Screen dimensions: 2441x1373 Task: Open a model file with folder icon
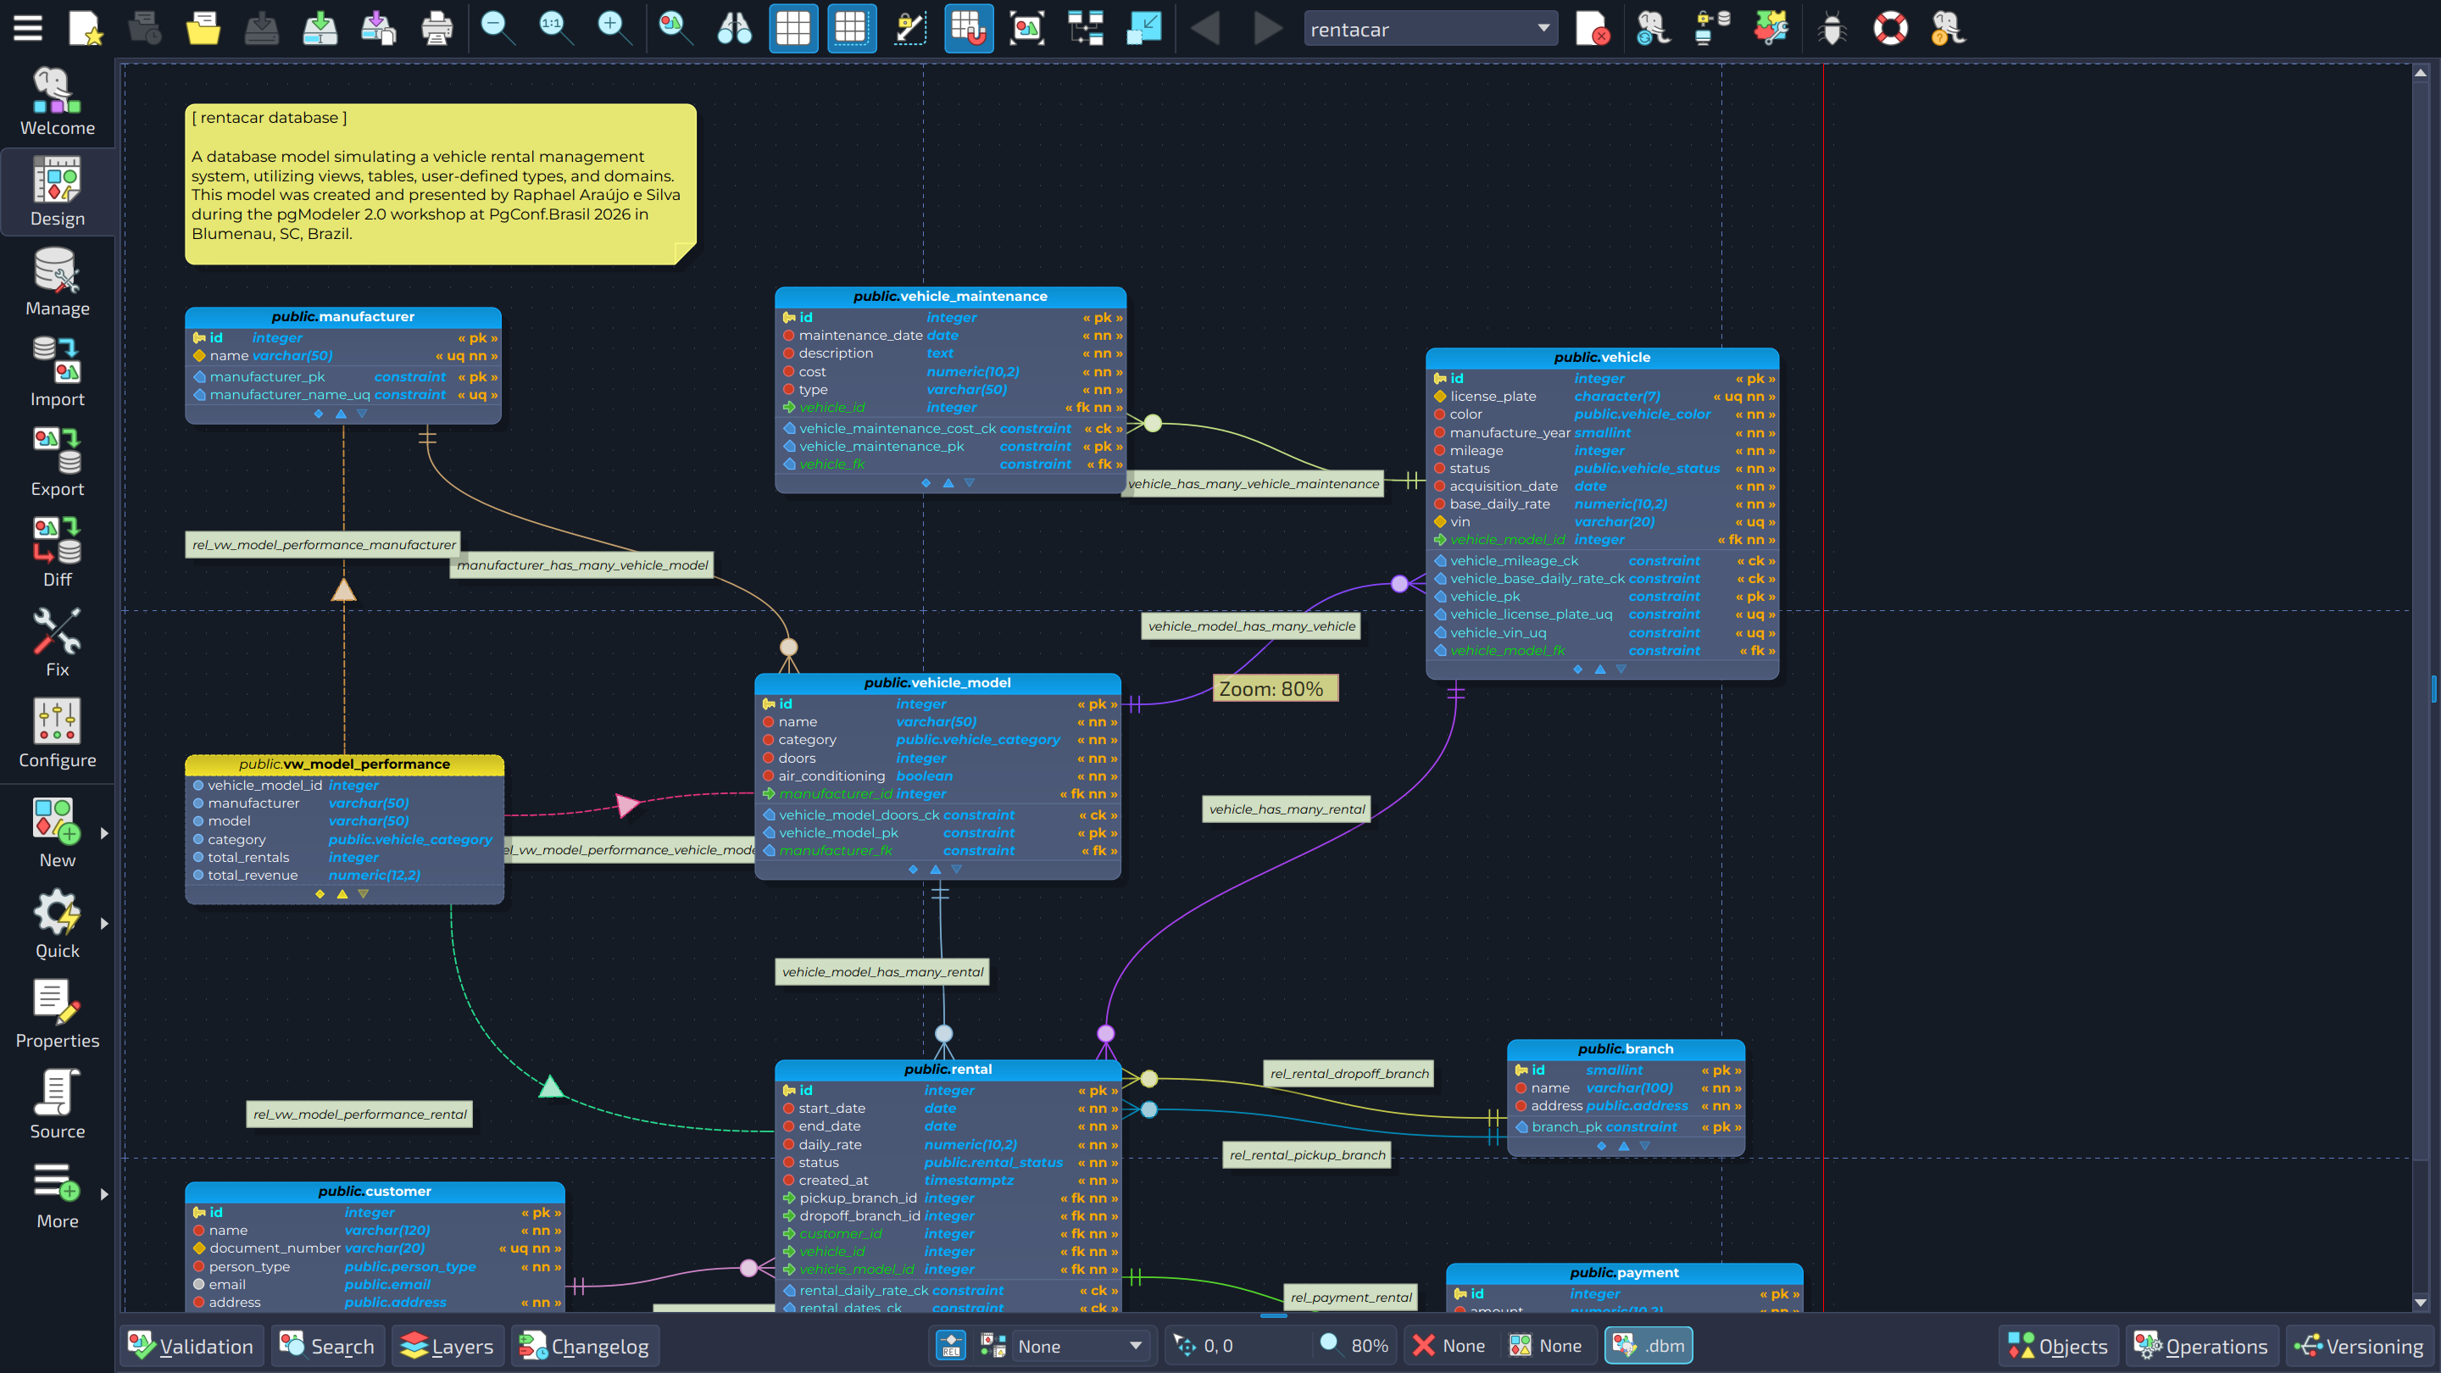(x=203, y=29)
